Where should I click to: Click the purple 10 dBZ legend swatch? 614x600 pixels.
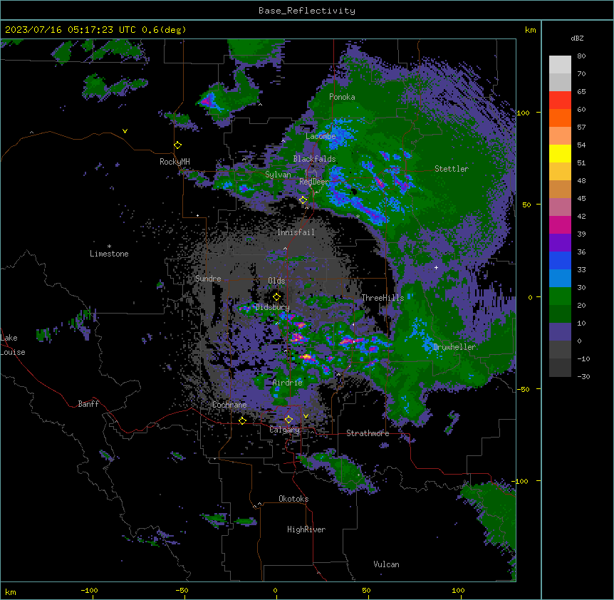[560, 332]
